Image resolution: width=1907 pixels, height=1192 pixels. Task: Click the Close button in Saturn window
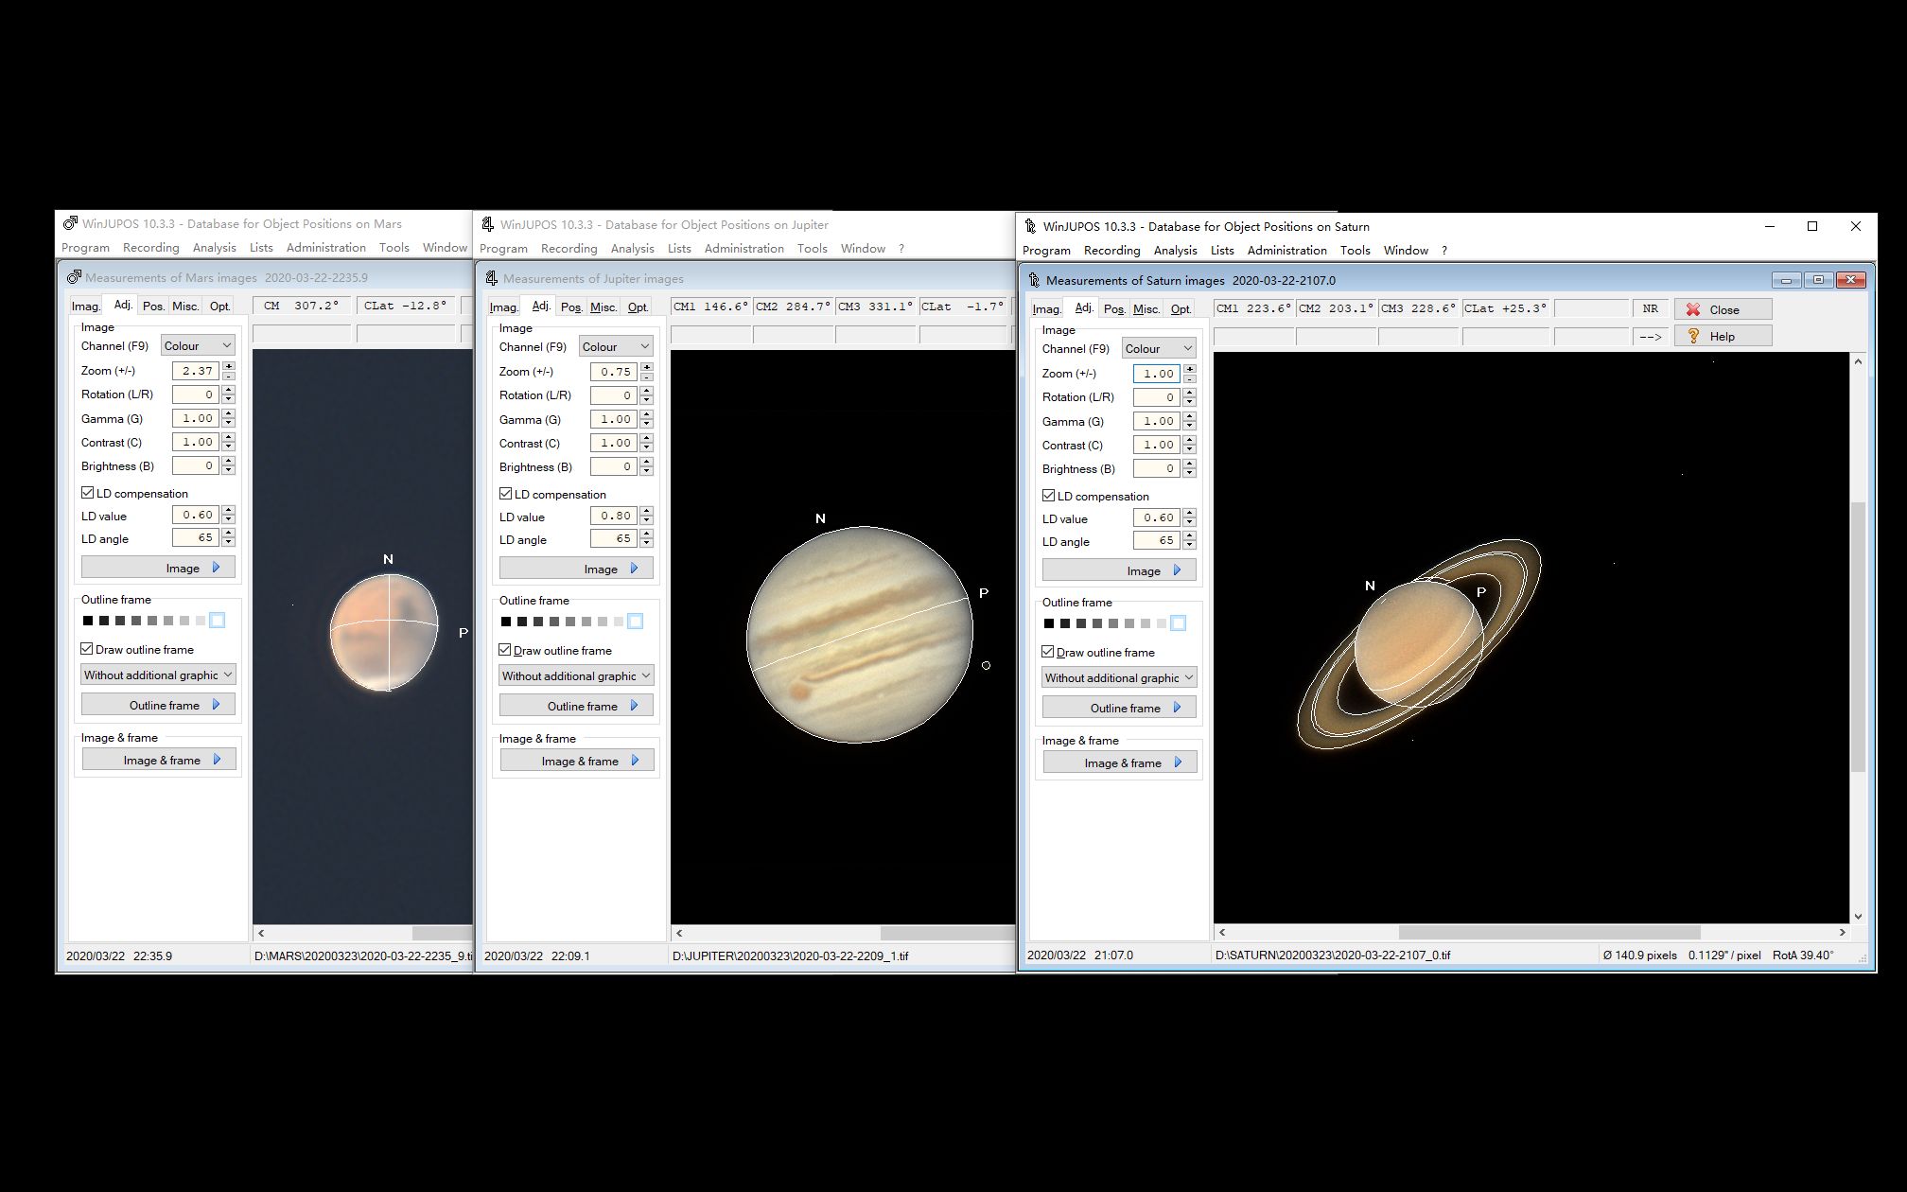(x=1723, y=309)
